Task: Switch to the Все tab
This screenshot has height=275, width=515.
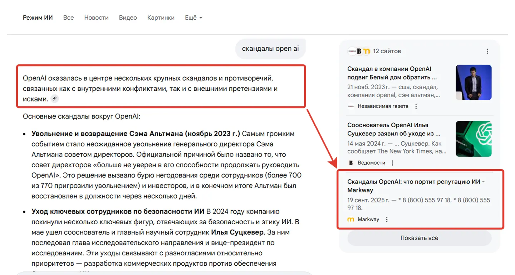Action: [x=68, y=17]
